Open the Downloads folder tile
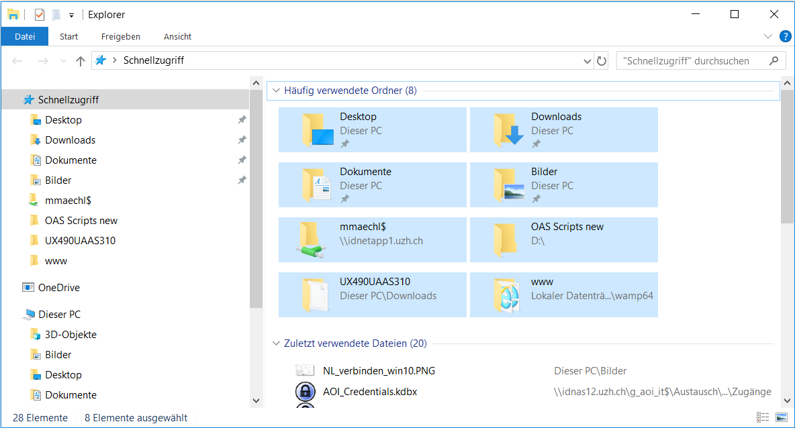This screenshot has height=428, width=795. pyautogui.click(x=563, y=130)
